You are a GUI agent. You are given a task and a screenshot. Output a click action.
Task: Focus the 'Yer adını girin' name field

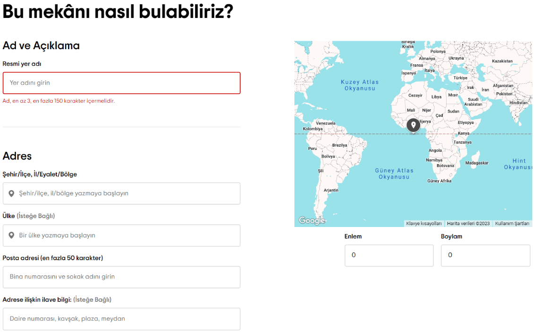pos(121,83)
